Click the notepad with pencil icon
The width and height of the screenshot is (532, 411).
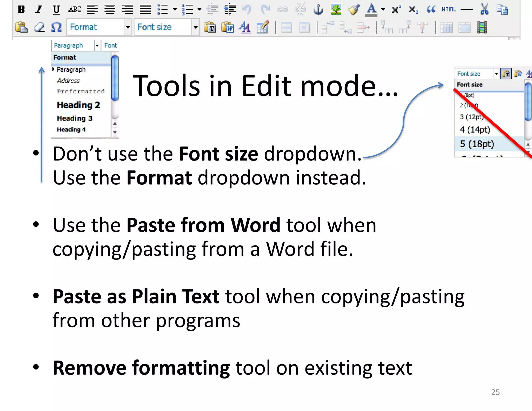click(x=263, y=27)
